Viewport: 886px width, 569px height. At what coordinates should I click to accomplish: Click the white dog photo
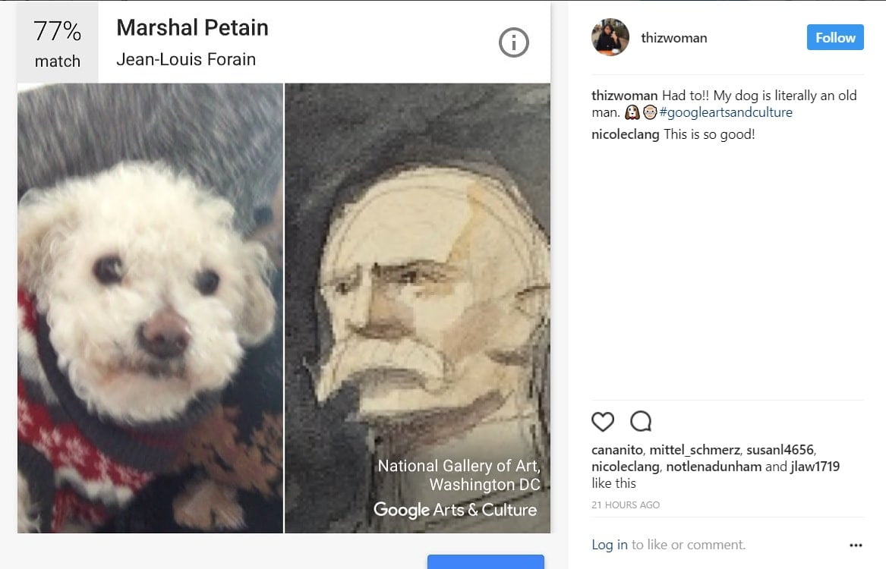click(150, 308)
